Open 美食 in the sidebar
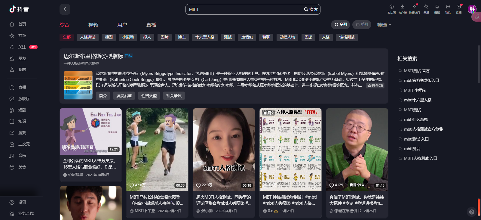This screenshot has height=220, width=481. pyautogui.click(x=18, y=167)
